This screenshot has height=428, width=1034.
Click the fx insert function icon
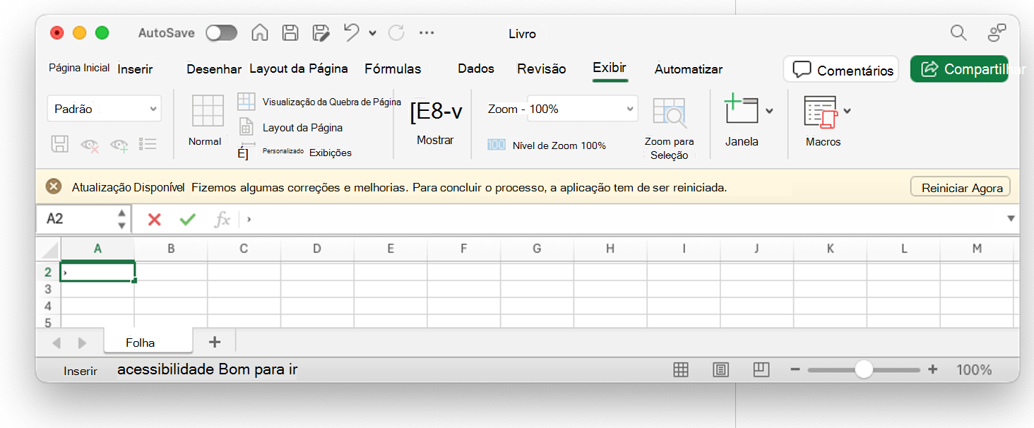point(222,220)
